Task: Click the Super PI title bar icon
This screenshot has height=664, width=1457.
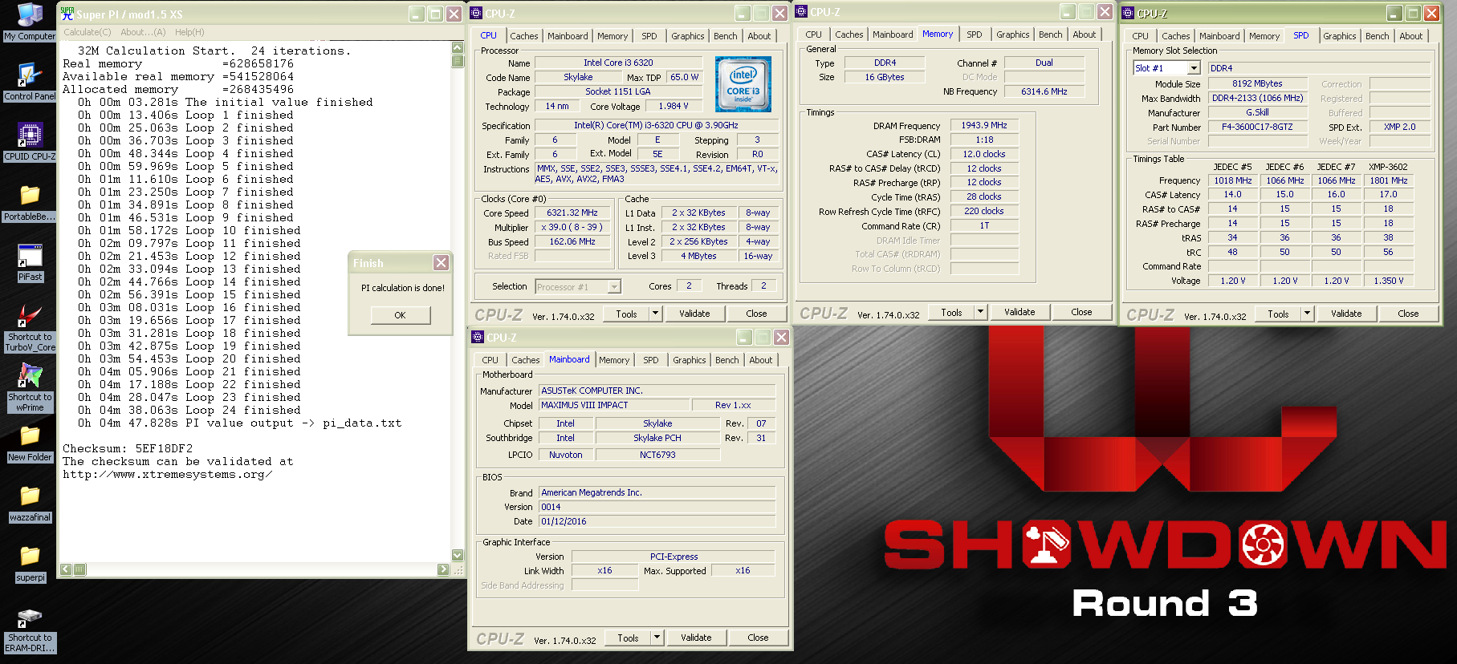Action: click(67, 14)
